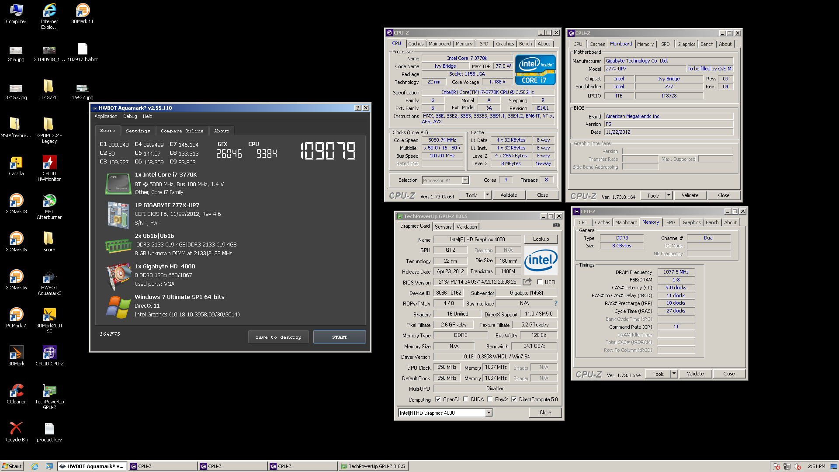Click the GPU-Z BIOS export share icon

point(527,282)
